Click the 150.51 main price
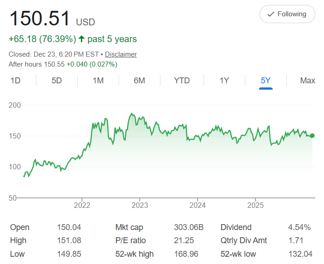Screen dimensions: 324x264 pyautogui.click(x=40, y=19)
